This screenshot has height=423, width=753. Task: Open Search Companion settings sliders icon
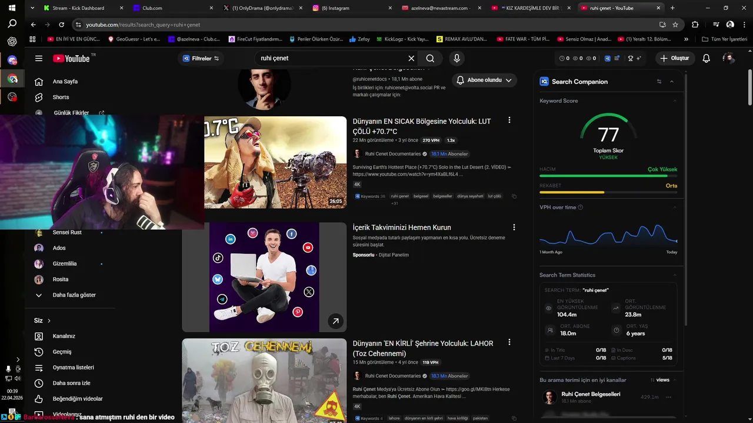(659, 82)
